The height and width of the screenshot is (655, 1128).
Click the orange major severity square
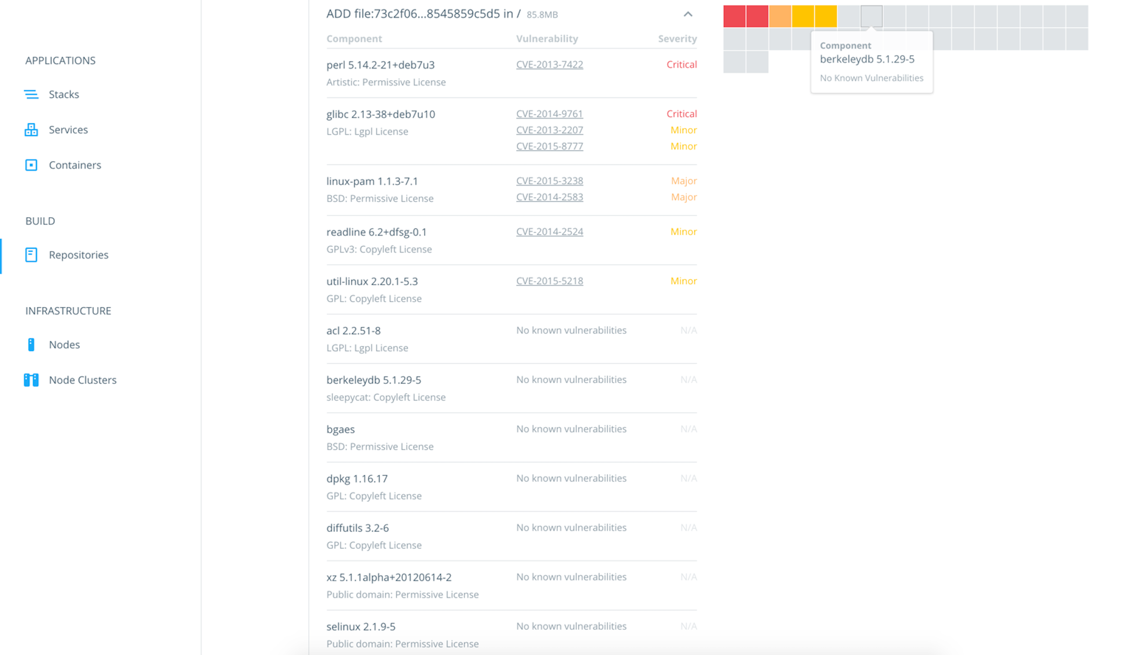coord(780,16)
